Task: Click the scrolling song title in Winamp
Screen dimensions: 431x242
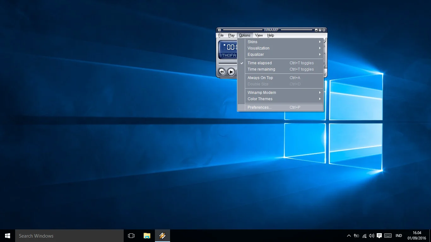Action: (x=228, y=55)
